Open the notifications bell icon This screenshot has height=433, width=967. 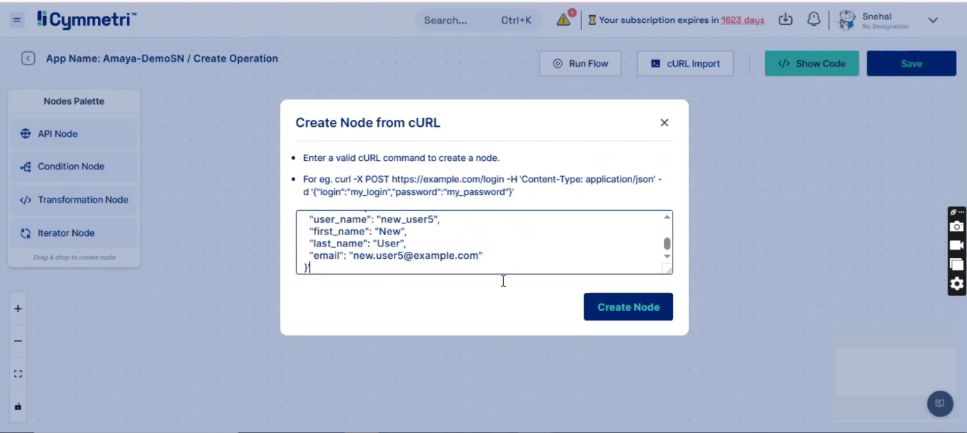pyautogui.click(x=813, y=20)
